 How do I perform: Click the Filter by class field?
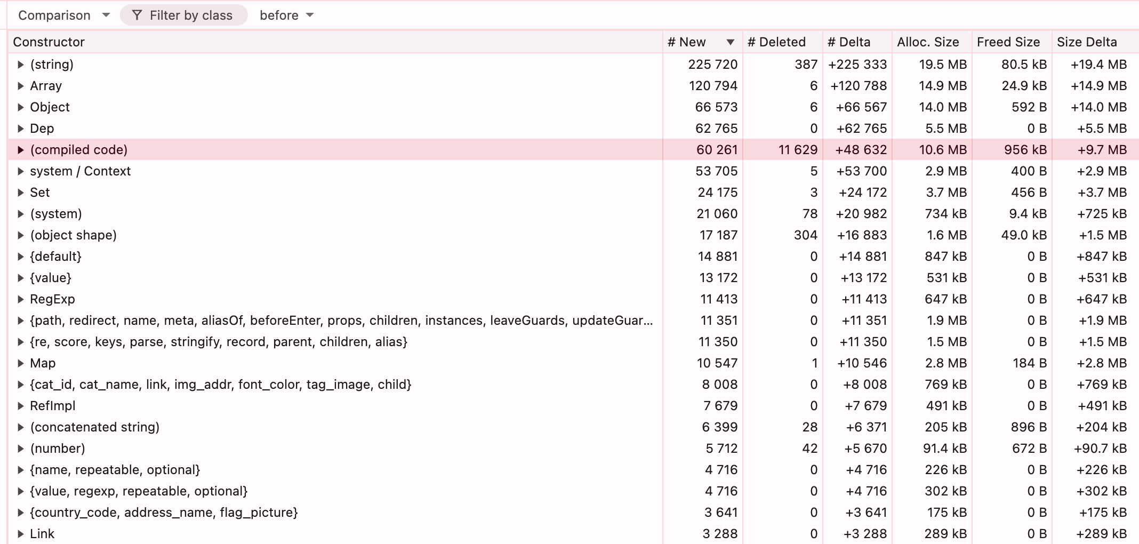(190, 15)
